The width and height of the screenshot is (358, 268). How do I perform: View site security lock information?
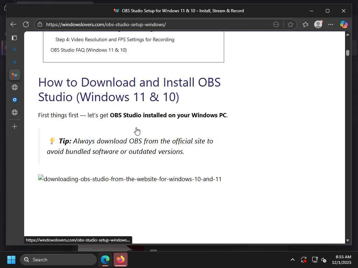[40, 24]
